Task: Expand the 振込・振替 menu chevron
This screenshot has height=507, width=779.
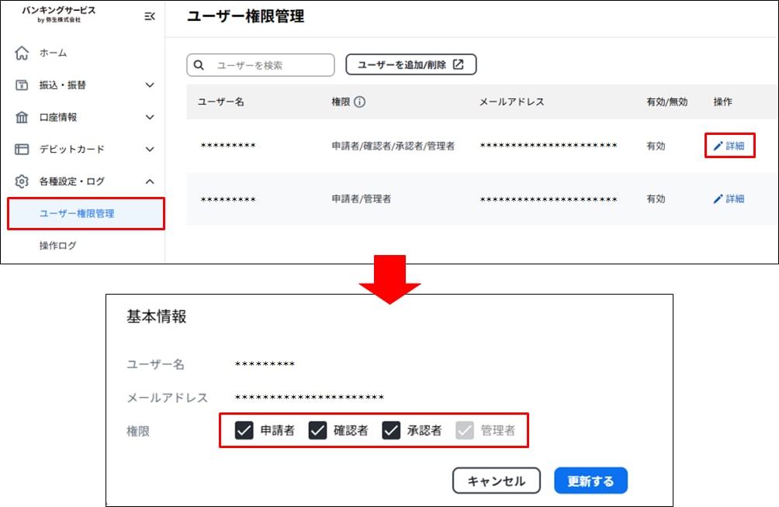Action: tap(150, 85)
